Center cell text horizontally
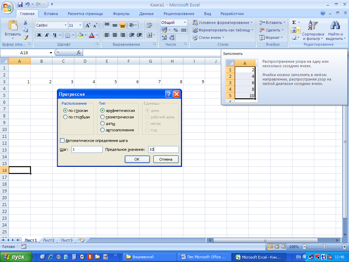The height and width of the screenshot is (262, 349). 115,35
